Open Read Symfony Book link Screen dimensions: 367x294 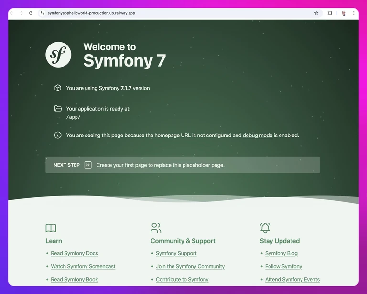coord(75,280)
